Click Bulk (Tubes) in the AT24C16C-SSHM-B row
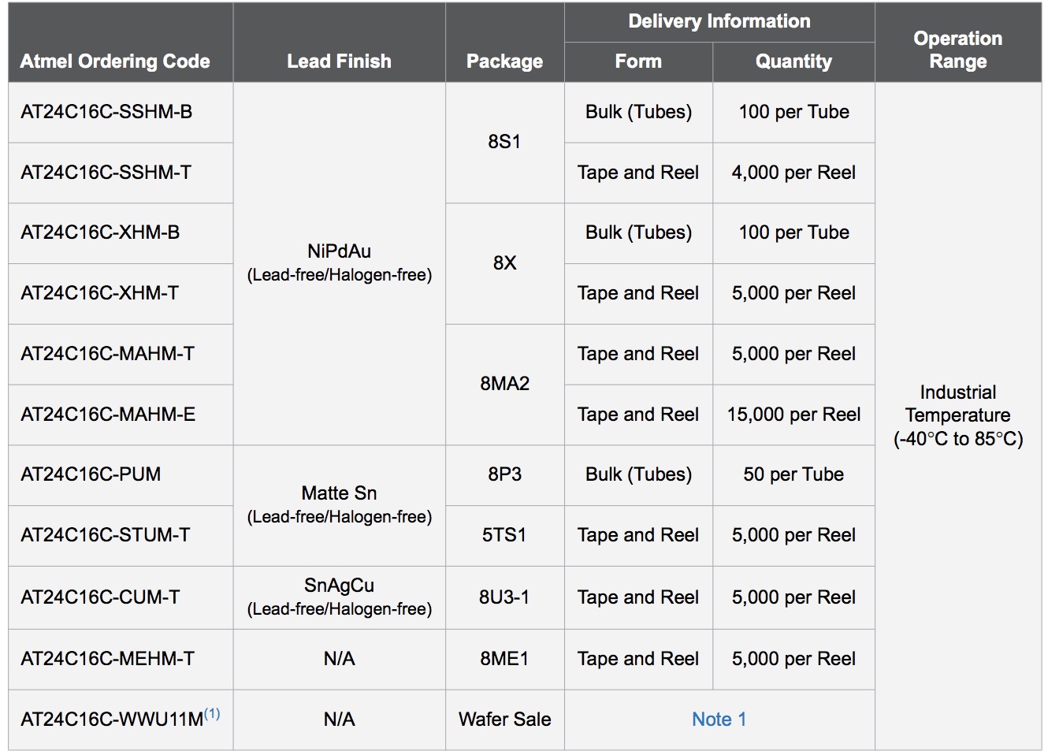 (x=638, y=112)
